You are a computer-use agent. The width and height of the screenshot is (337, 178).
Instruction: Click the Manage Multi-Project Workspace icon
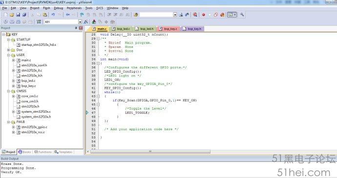coord(100,22)
